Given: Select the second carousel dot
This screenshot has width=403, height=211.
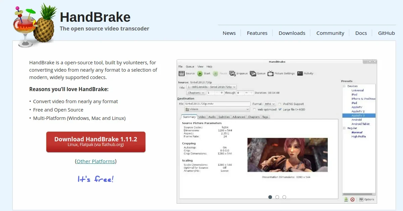Looking at the screenshot, I should (x=277, y=197).
